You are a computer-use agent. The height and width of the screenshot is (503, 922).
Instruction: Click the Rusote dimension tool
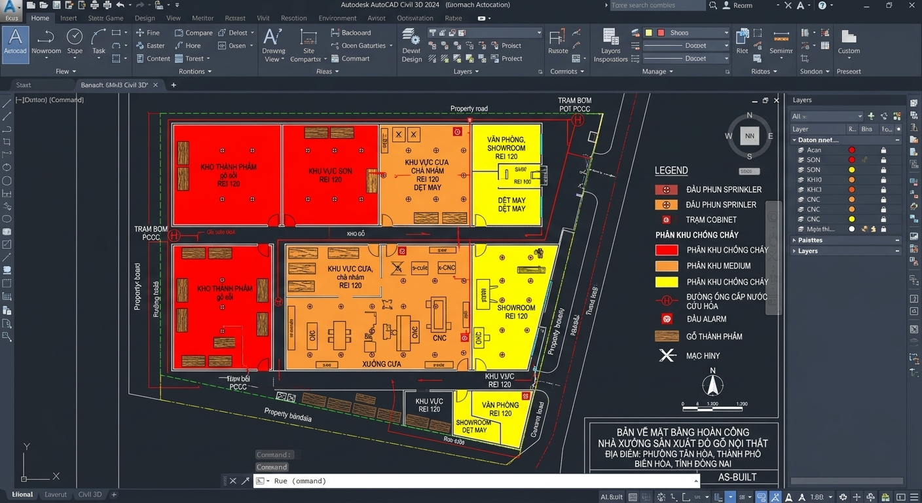(558, 42)
